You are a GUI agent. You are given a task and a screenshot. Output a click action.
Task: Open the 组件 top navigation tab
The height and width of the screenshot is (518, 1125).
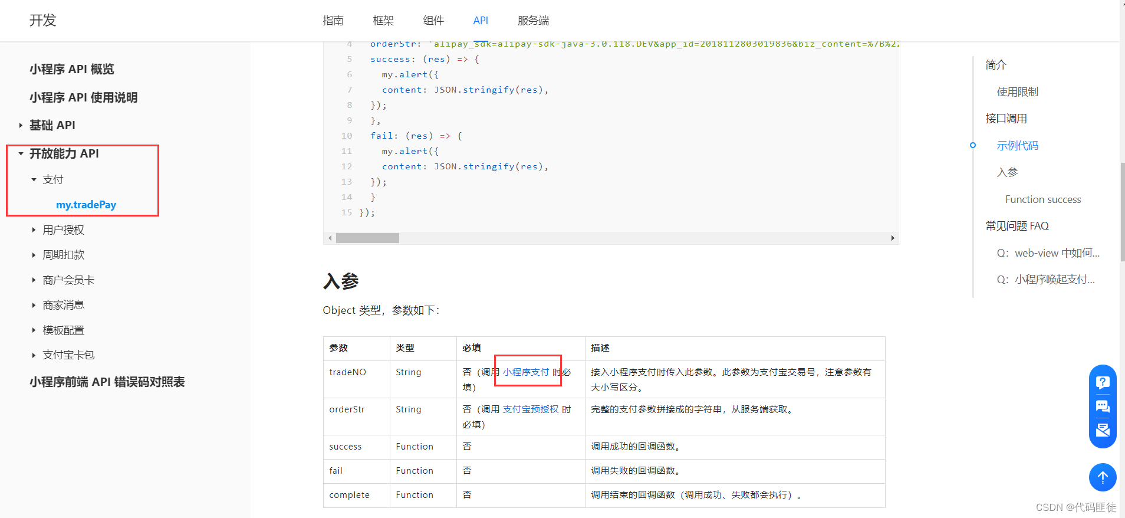pos(433,21)
